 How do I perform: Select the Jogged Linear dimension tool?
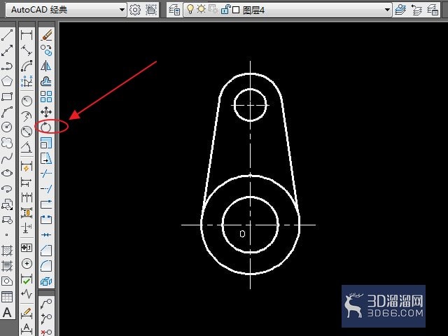click(27, 294)
